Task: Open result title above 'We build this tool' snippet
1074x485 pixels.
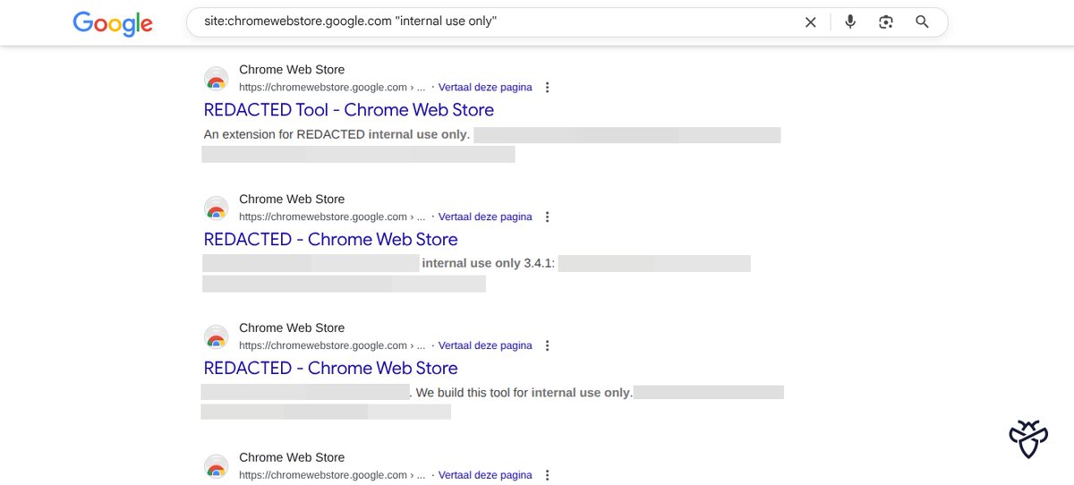Action: [x=331, y=368]
